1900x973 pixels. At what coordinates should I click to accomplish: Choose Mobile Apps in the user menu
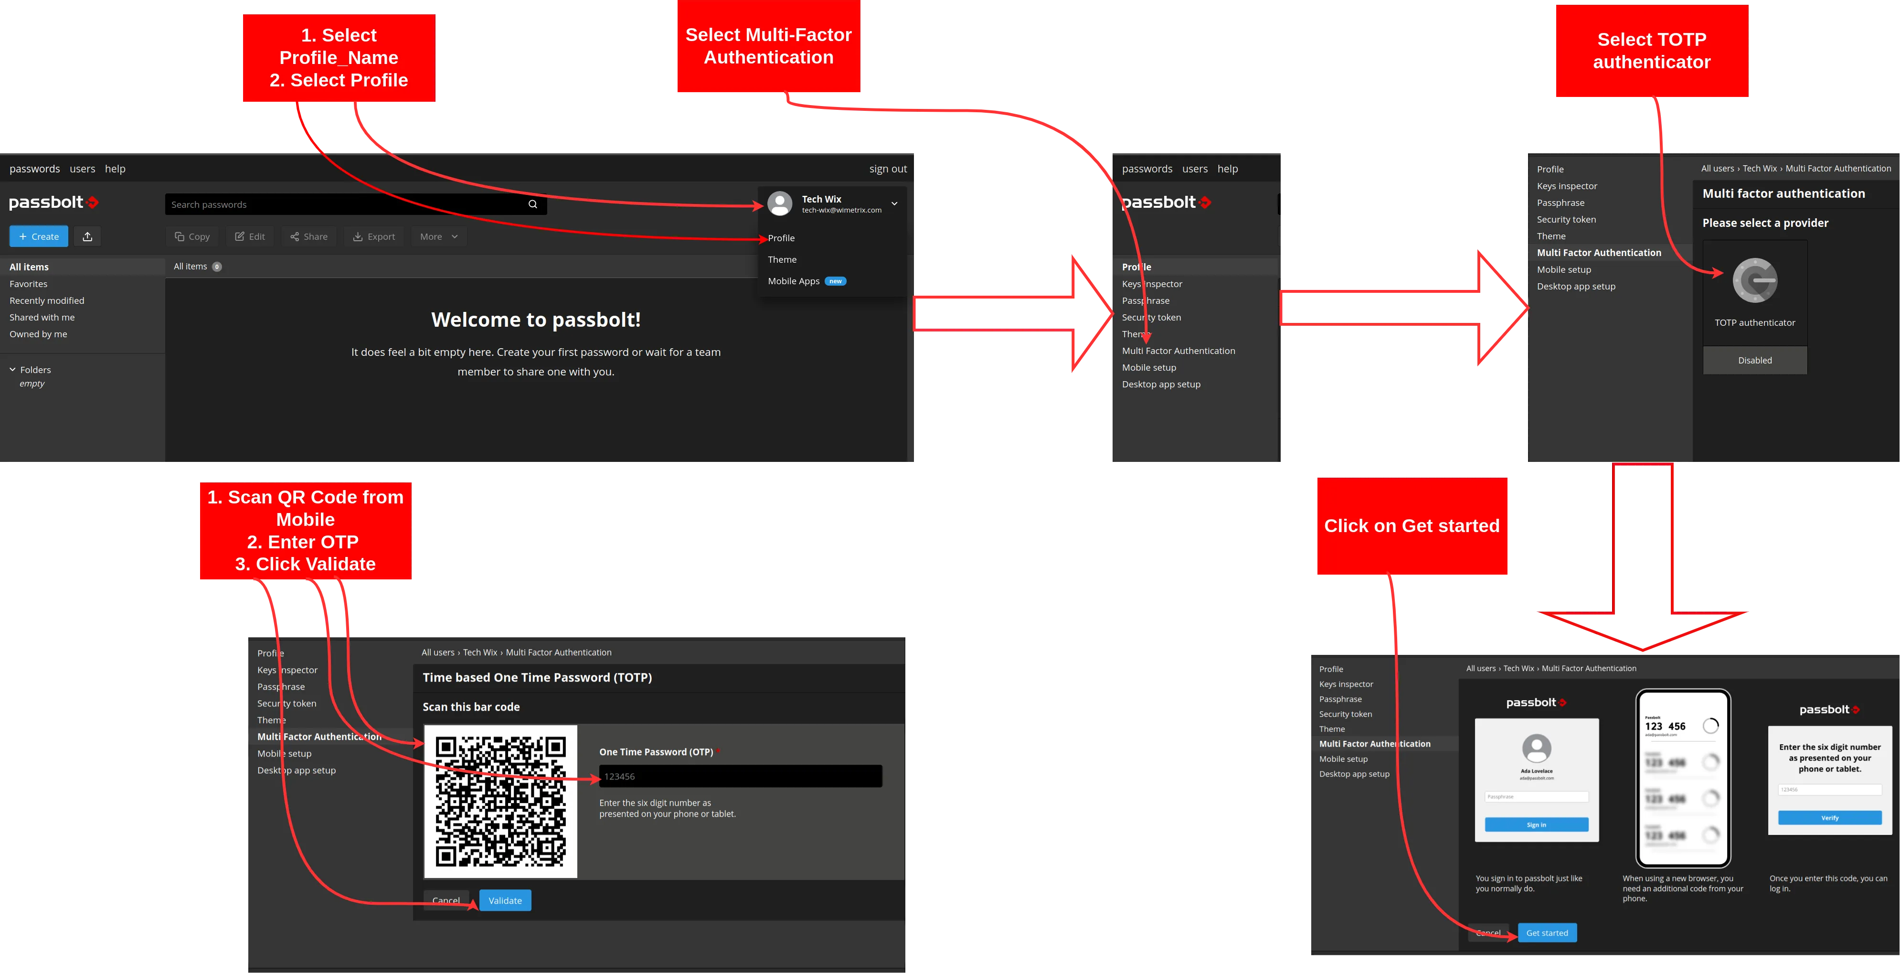794,281
